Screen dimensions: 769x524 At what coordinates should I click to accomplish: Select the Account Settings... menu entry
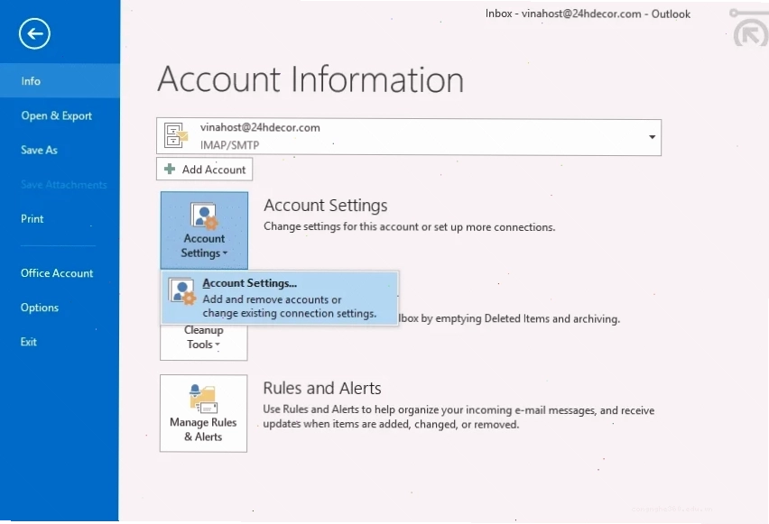[x=280, y=298]
